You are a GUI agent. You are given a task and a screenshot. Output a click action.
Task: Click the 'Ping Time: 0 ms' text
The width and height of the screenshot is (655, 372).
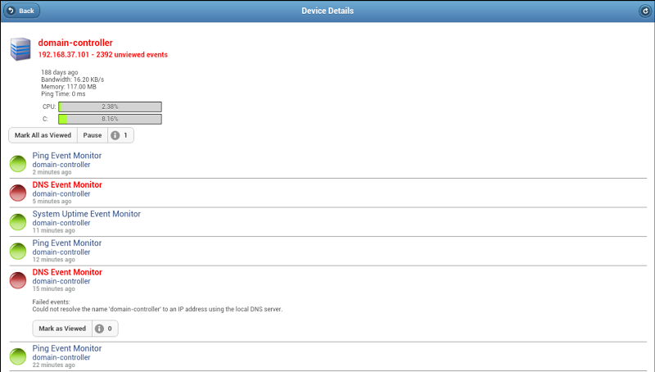point(63,94)
